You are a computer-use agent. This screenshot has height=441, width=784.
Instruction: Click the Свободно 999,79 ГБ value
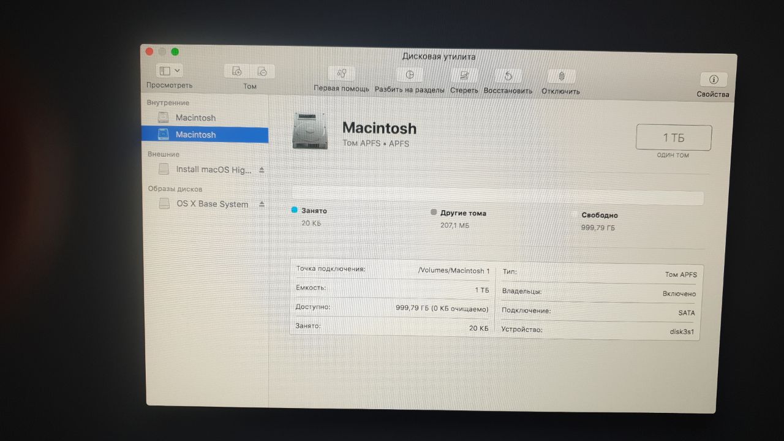coord(598,228)
